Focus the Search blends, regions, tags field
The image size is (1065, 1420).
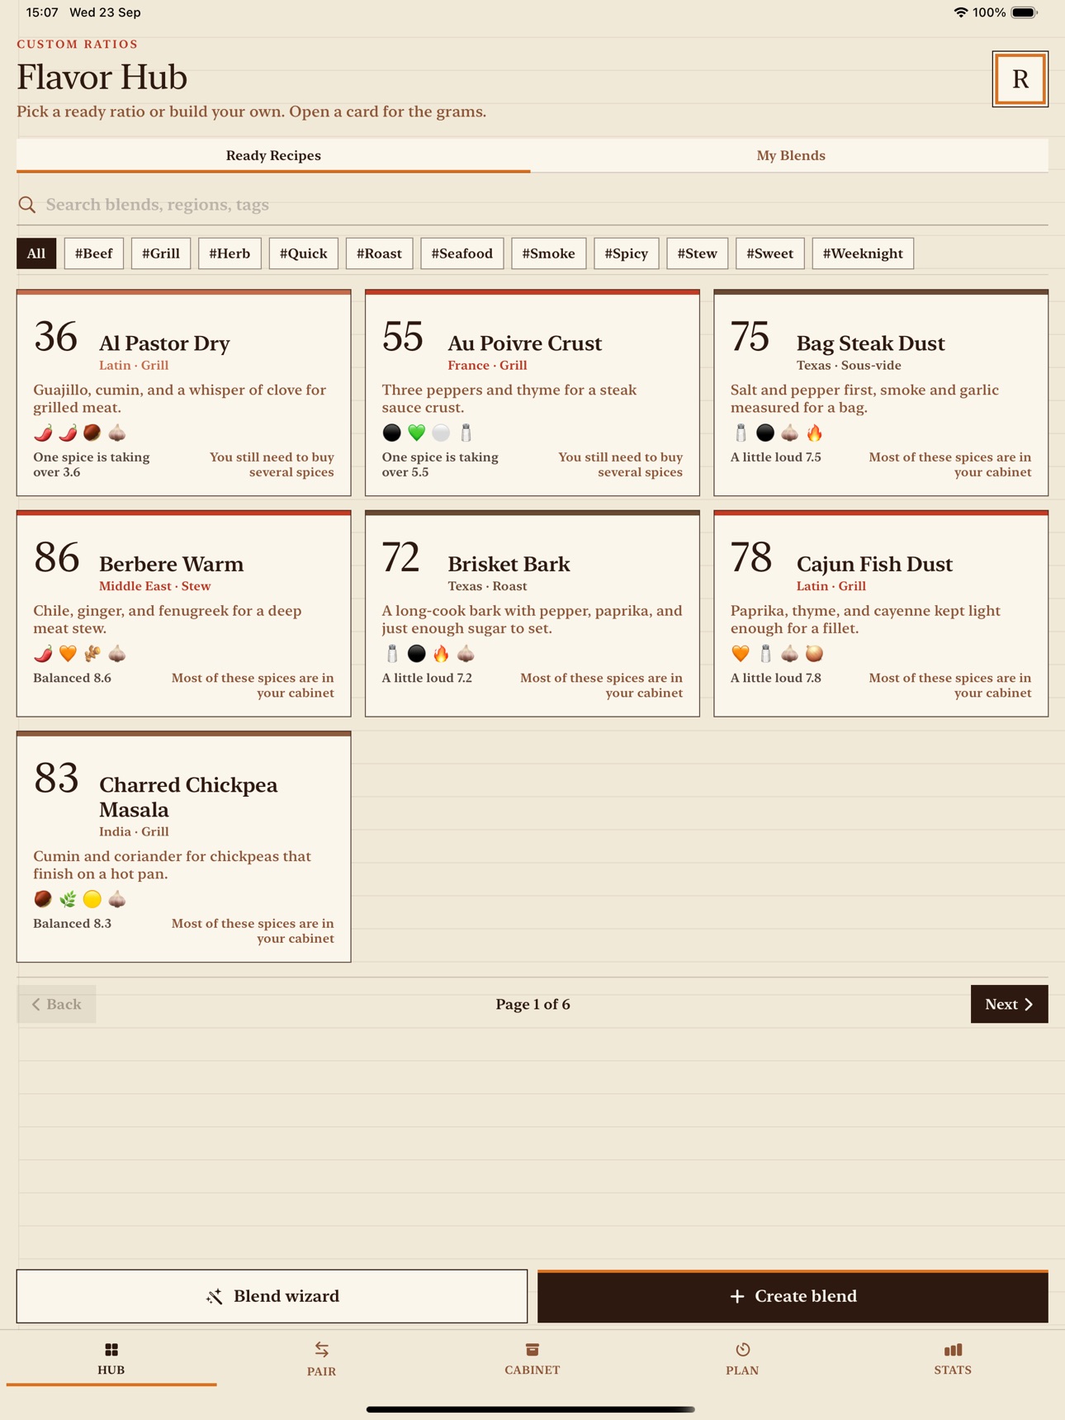coord(532,205)
